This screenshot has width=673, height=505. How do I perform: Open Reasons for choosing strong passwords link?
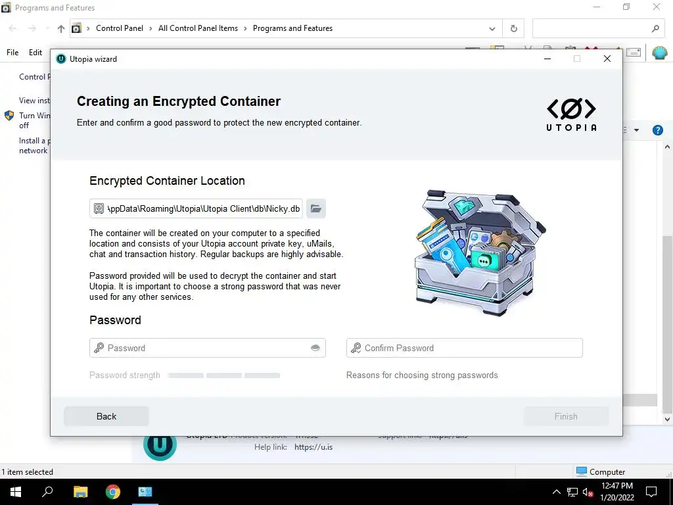pos(422,375)
